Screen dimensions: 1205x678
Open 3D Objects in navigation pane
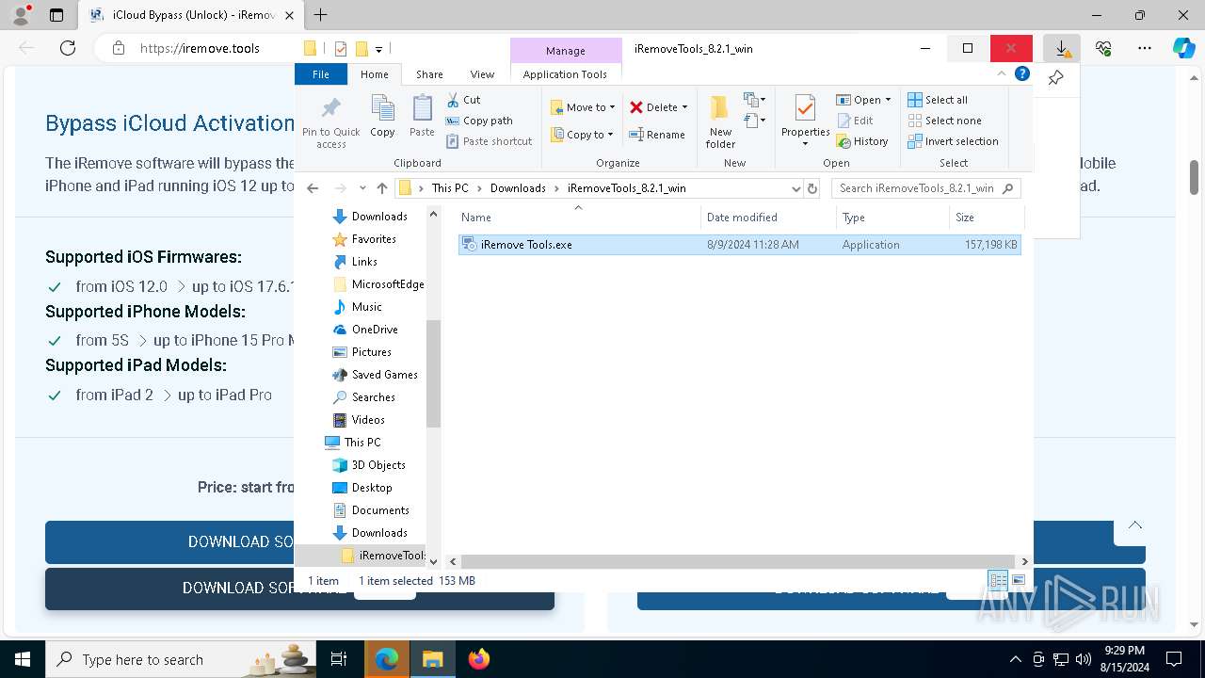point(378,465)
